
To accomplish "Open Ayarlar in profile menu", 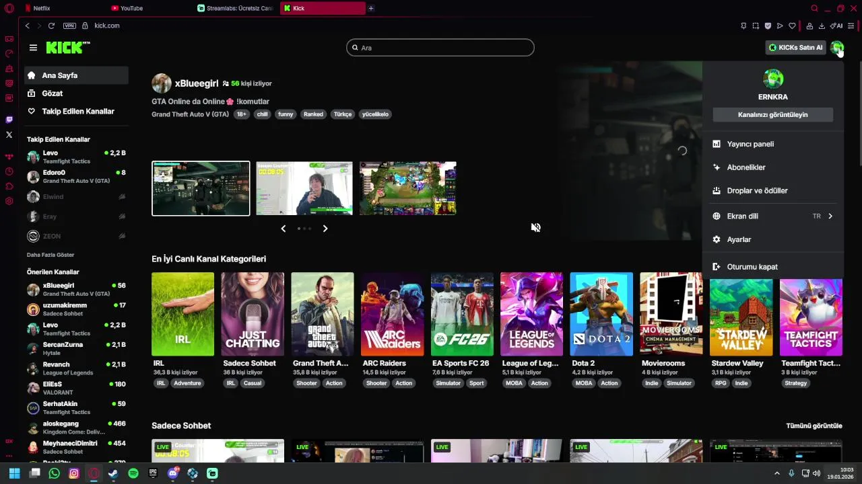I will (x=773, y=239).
